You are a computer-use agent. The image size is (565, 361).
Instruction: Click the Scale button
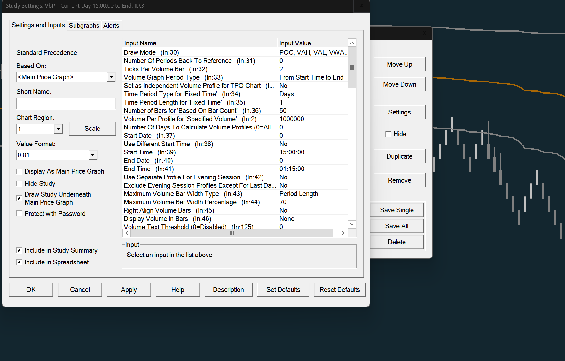[x=92, y=129]
